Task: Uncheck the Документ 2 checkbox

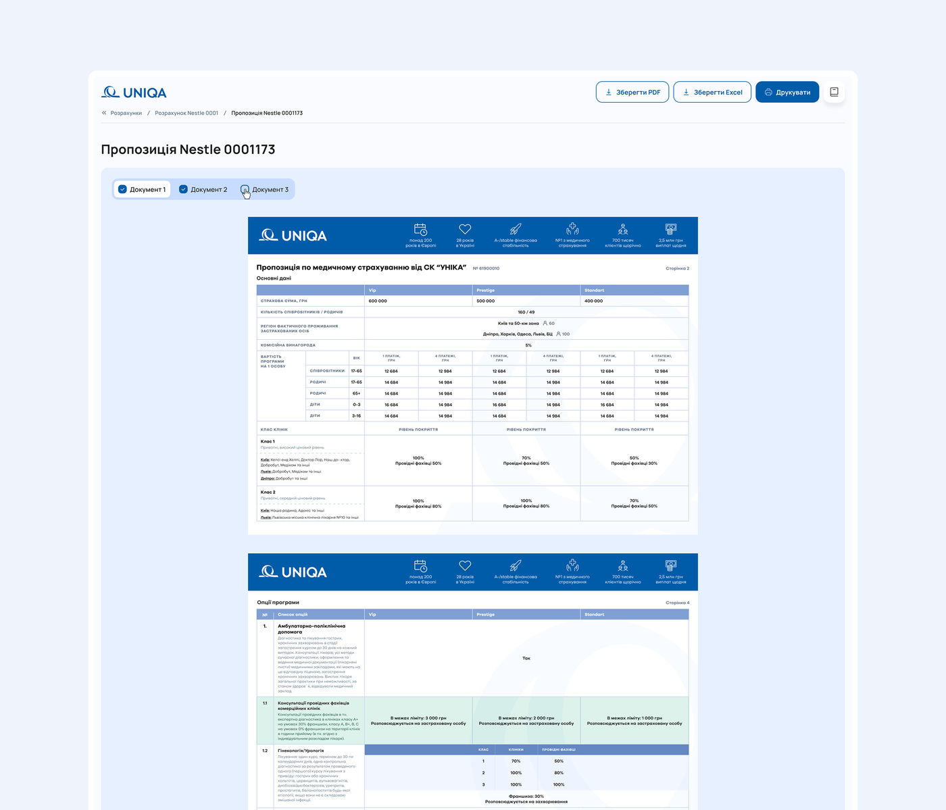Action: tap(183, 189)
